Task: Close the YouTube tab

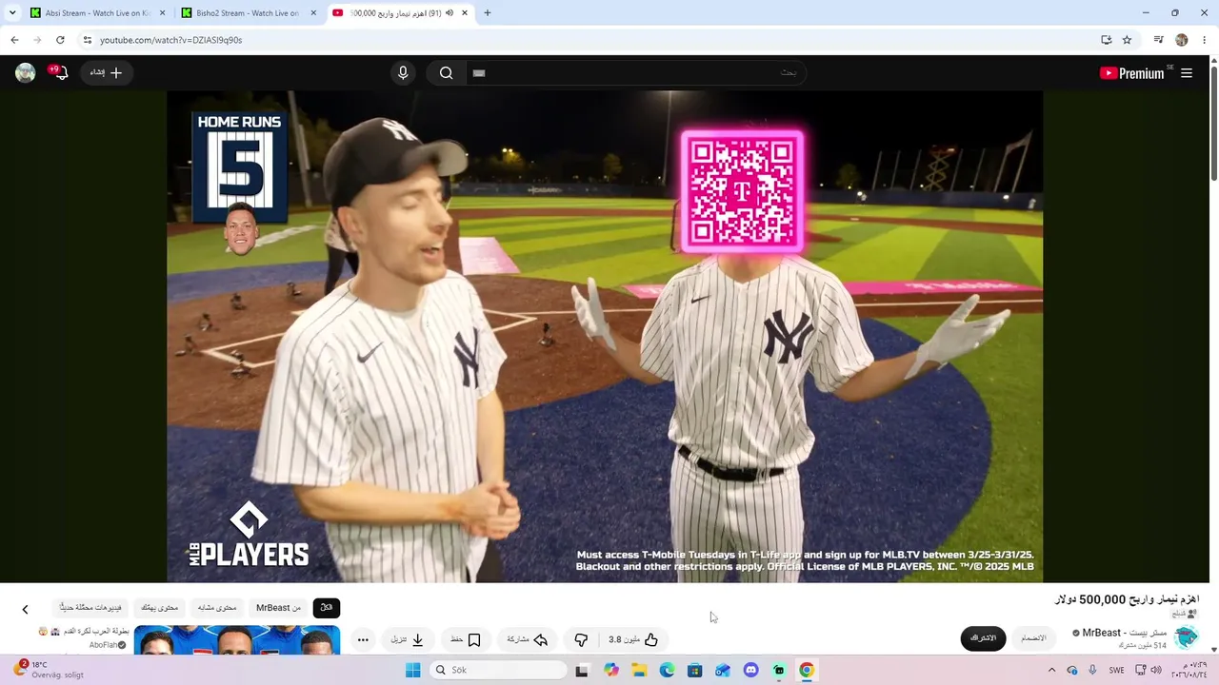Action: click(465, 13)
